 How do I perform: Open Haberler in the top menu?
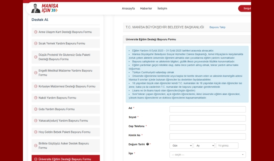pos(146,8)
